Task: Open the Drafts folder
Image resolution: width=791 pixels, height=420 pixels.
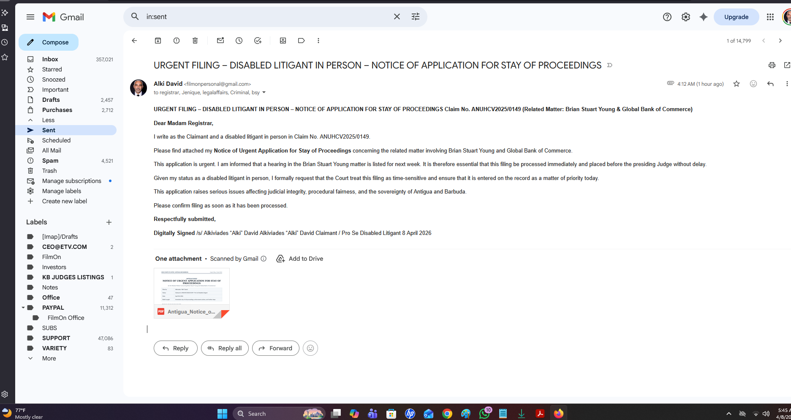Action: [51, 100]
